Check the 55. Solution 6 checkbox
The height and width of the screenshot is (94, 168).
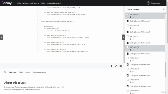coord(128,47)
